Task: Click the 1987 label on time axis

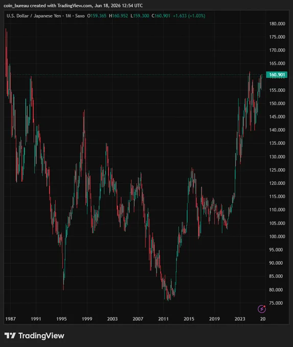Action: (10, 319)
